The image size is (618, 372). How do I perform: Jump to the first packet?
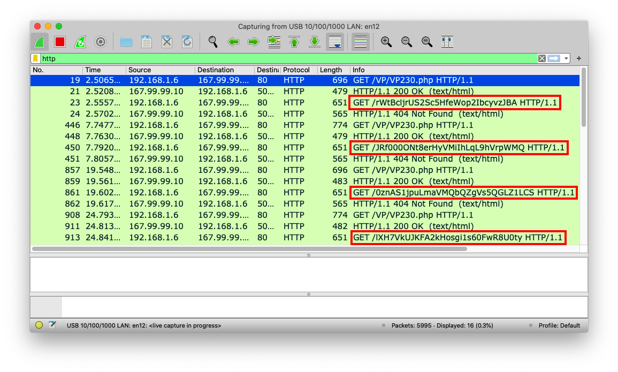294,42
